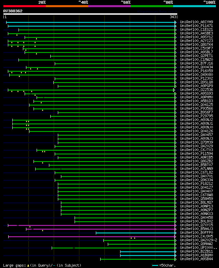Click arrowhead icon at end of UniRef100_O22536 bar
The width and height of the screenshot is (219, 268).
coord(174,90)
